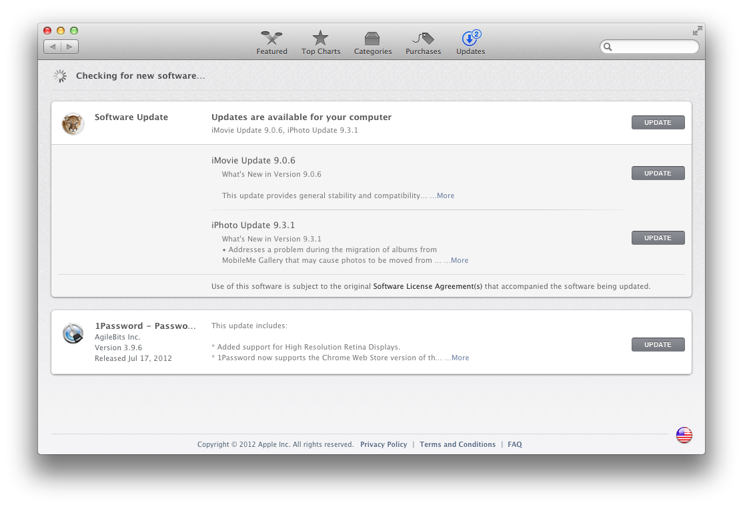This screenshot has width=743, height=507.
Task: Open the Privacy Policy link
Action: point(384,444)
